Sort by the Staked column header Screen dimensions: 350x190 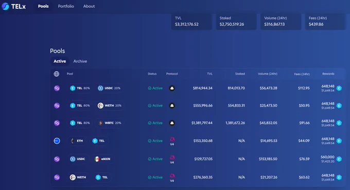tap(240, 74)
